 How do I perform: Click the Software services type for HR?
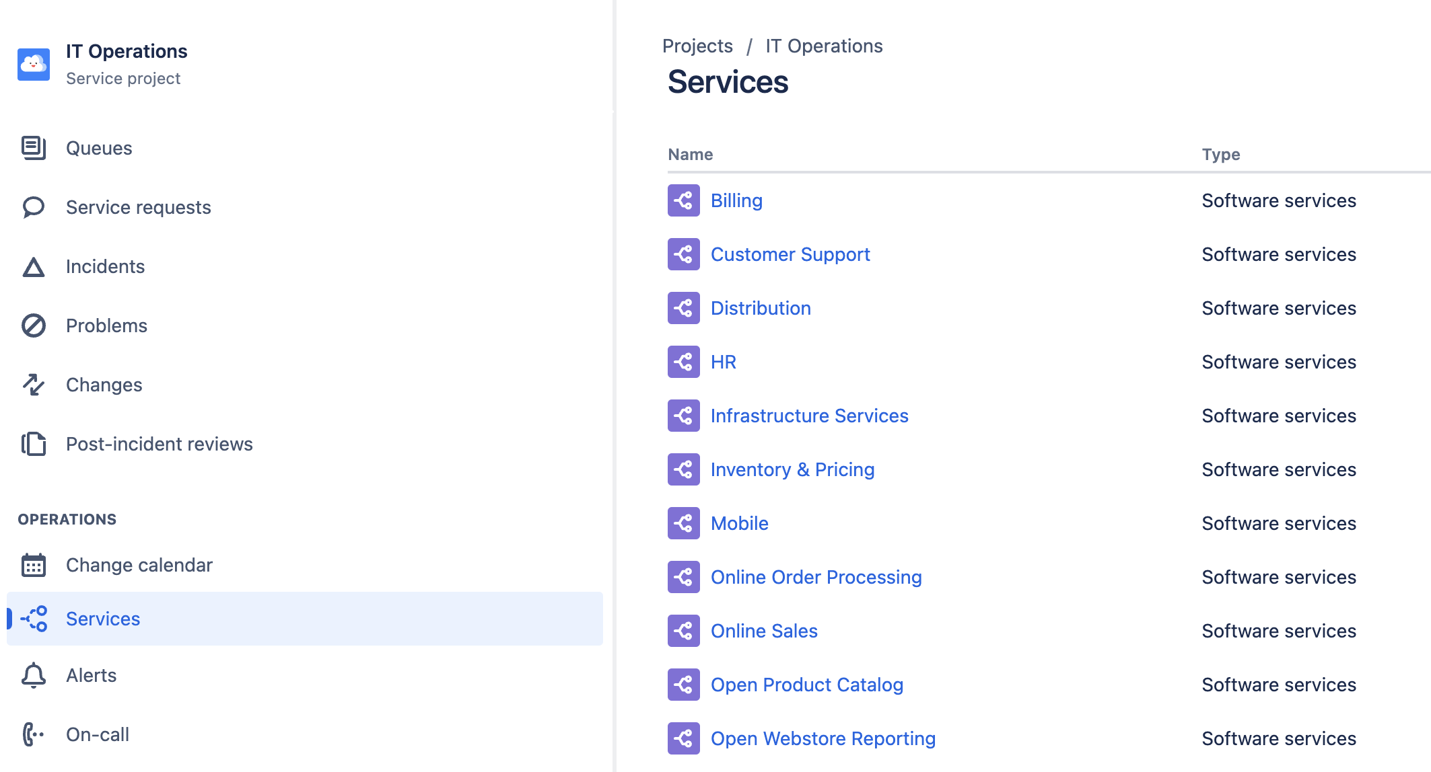click(x=1279, y=362)
